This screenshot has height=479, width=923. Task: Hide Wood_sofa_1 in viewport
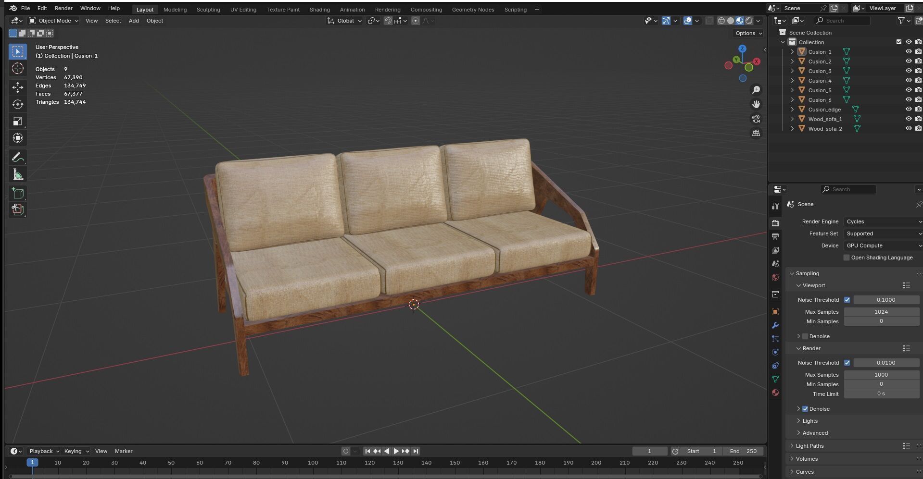[x=909, y=119]
